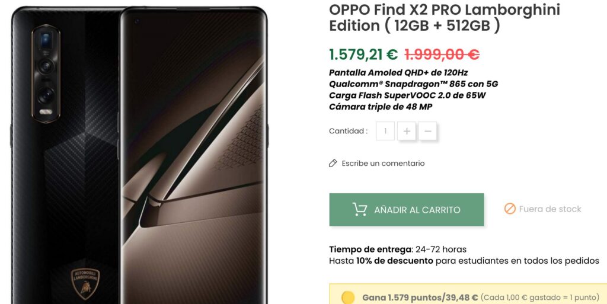The image size is (607, 304).
Task: Click the green 1.579,21 € price
Action: [363, 55]
